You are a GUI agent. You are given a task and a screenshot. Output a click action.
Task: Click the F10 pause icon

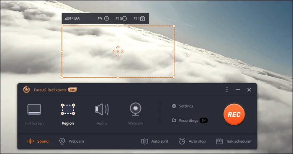pos(124,18)
